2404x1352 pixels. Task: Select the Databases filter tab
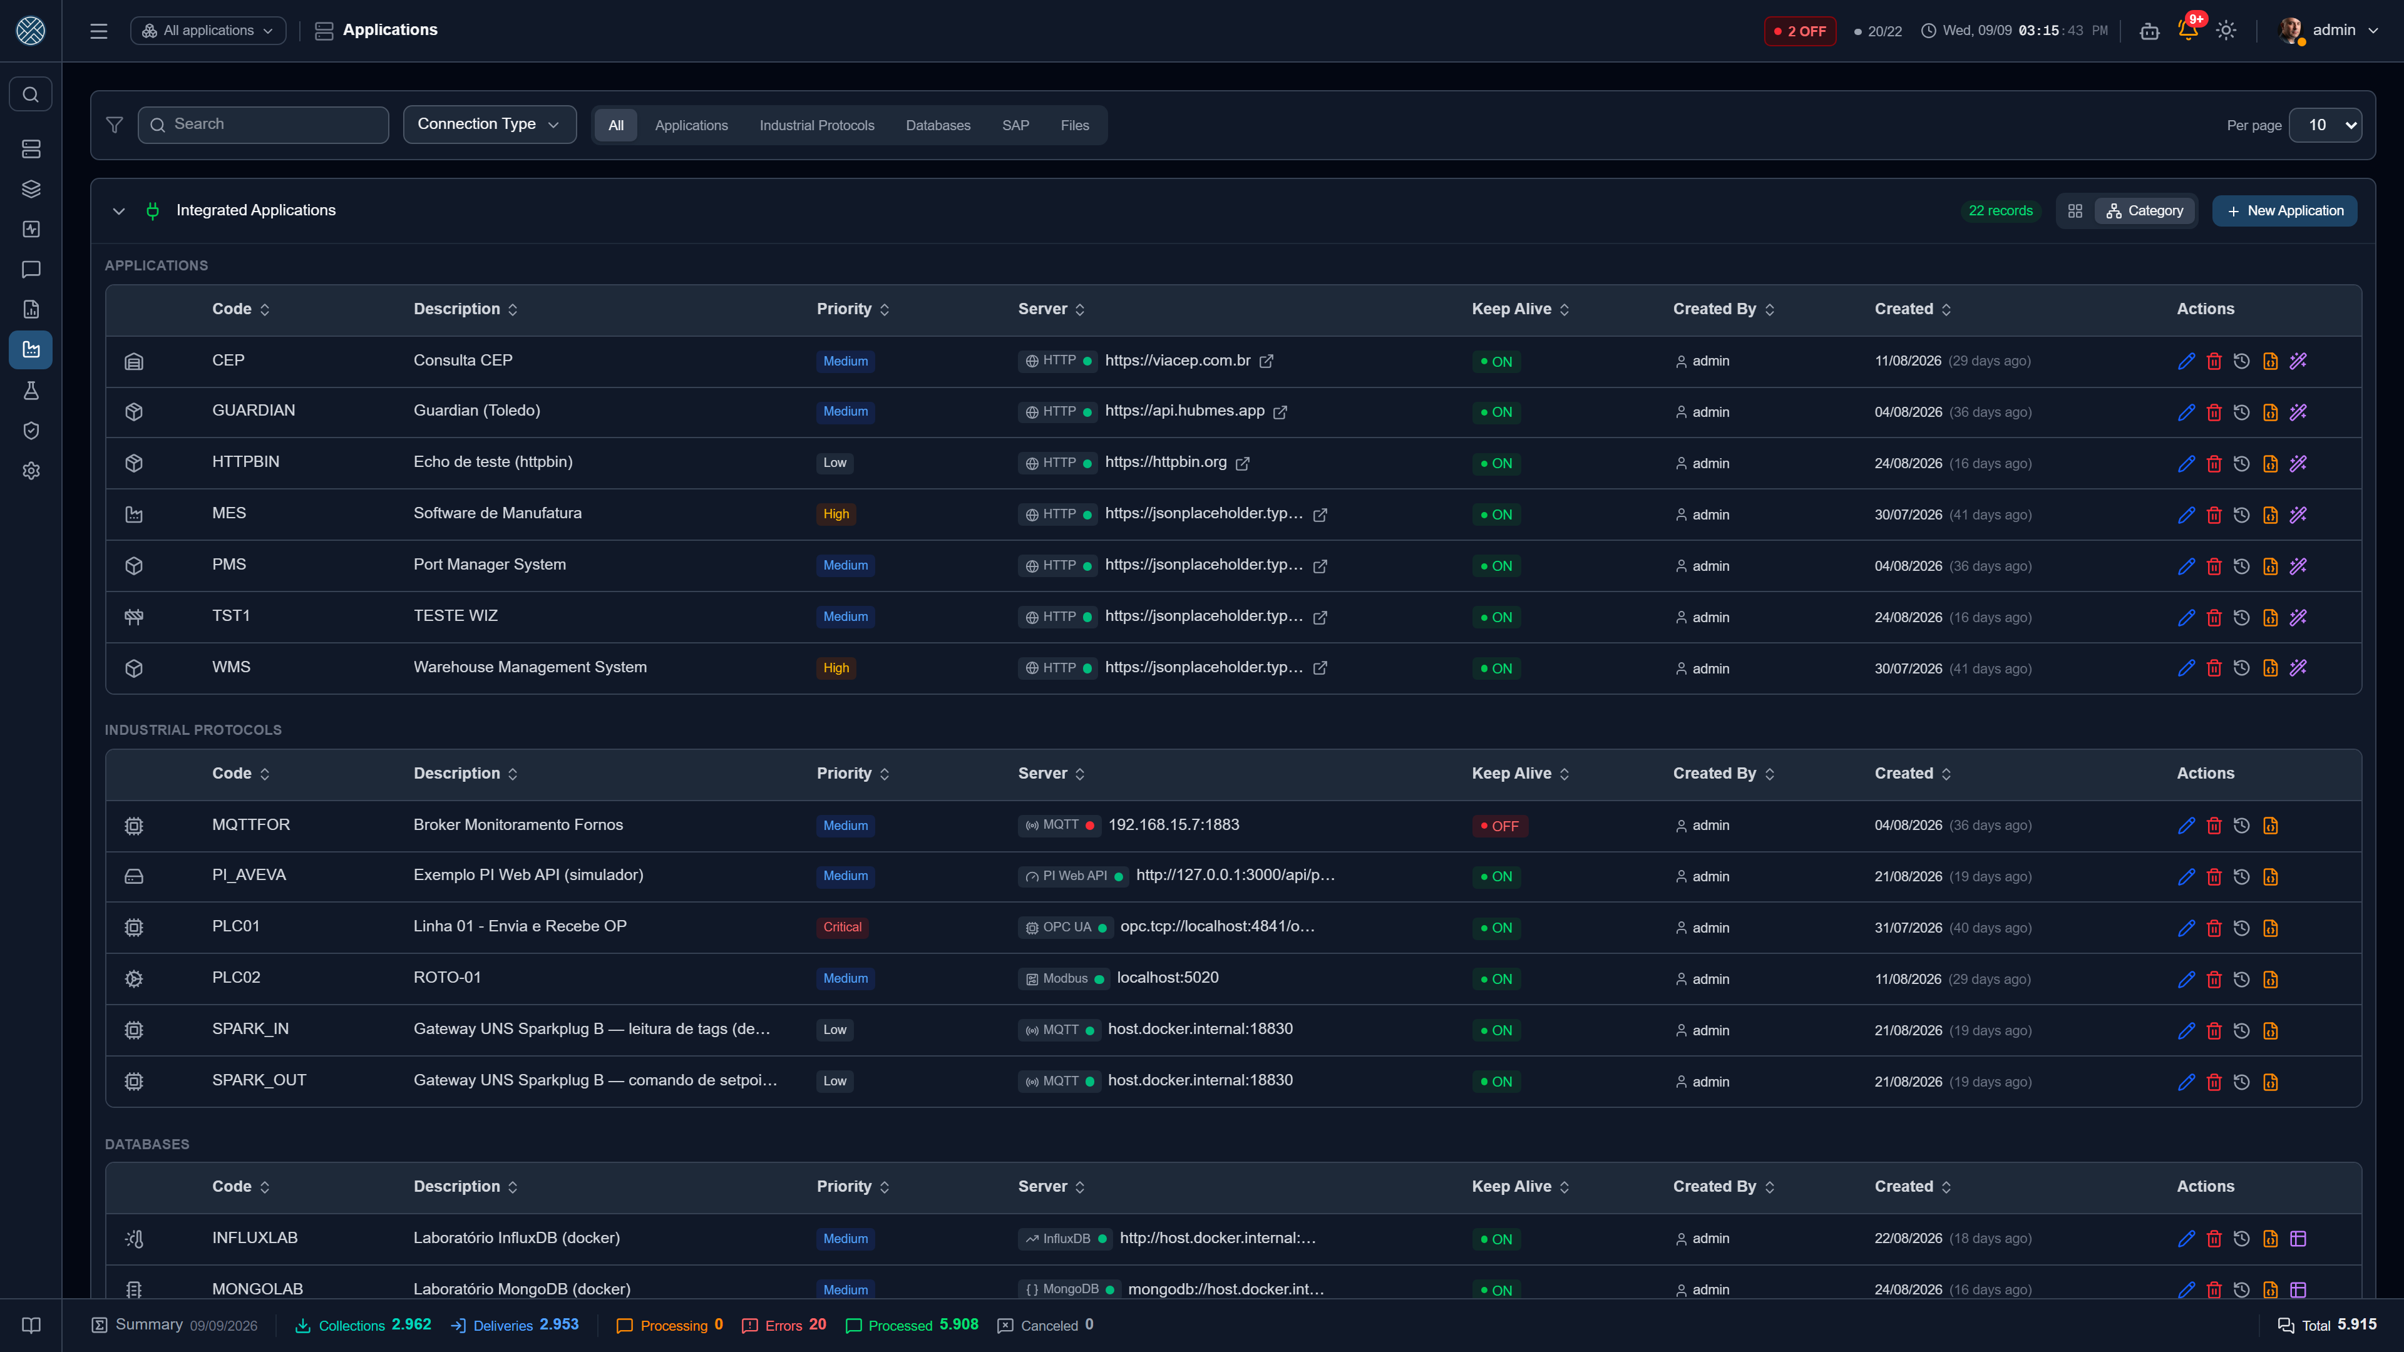[x=938, y=125]
